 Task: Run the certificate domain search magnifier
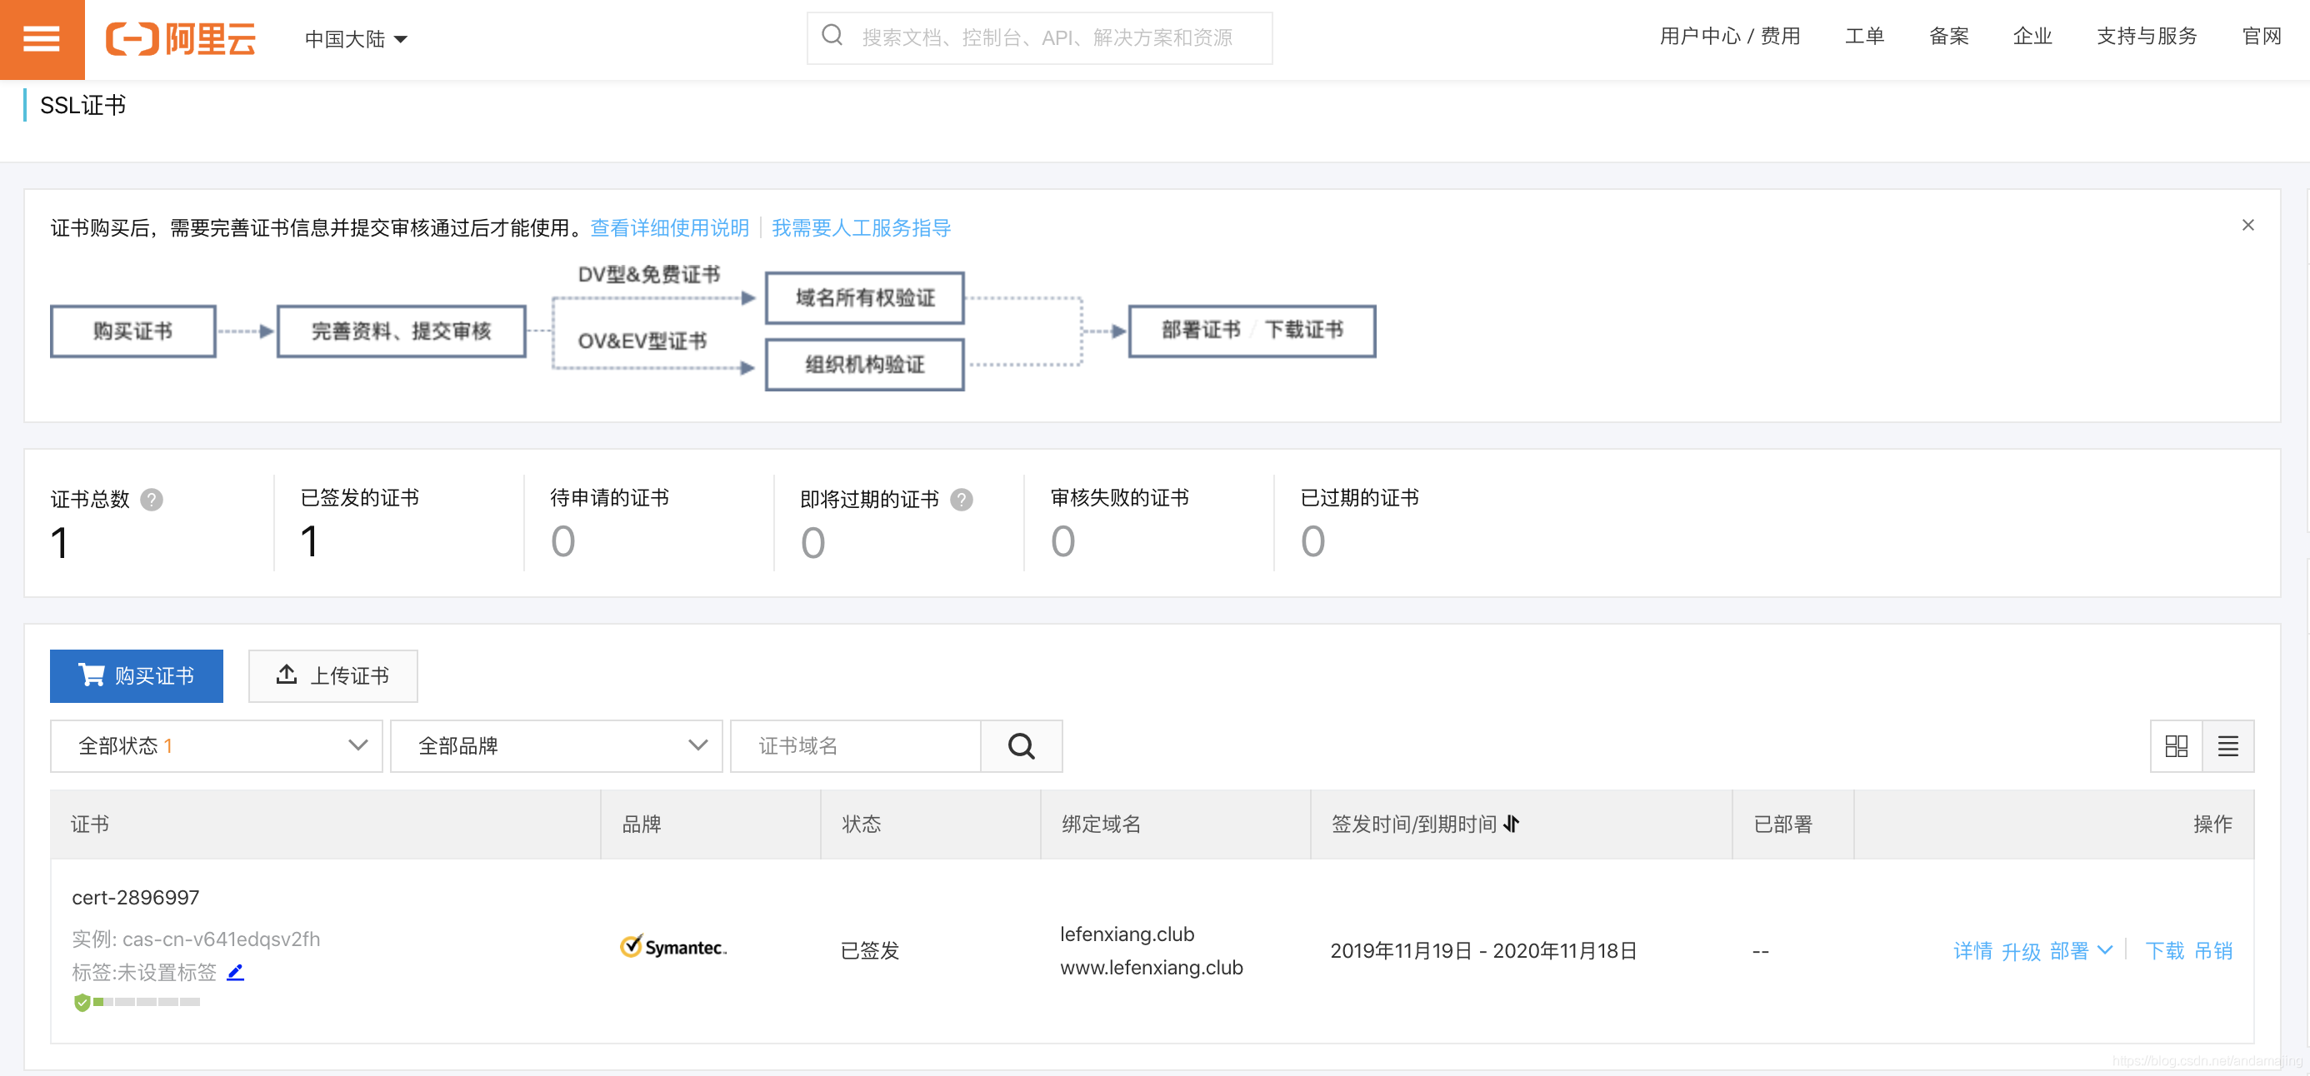pos(1021,745)
